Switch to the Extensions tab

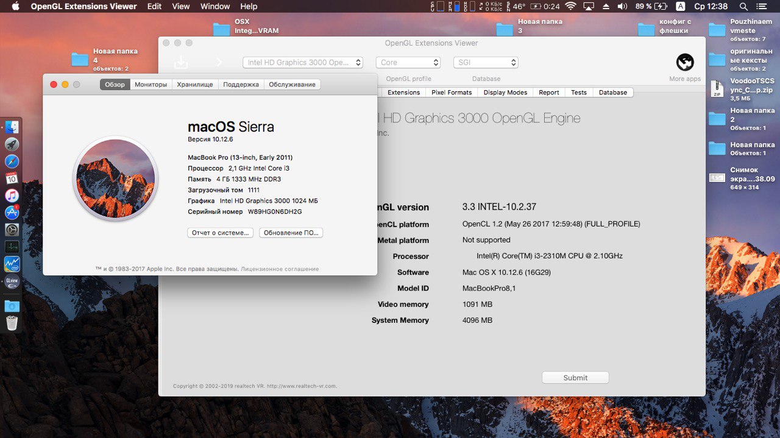(x=403, y=93)
